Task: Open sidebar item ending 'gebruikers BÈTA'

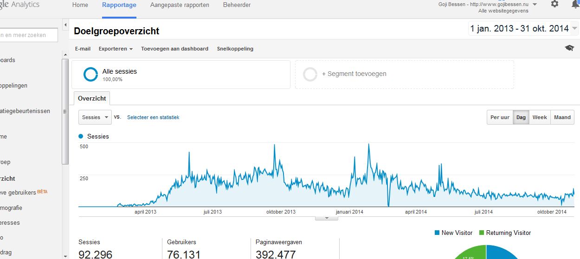Action: (x=24, y=192)
